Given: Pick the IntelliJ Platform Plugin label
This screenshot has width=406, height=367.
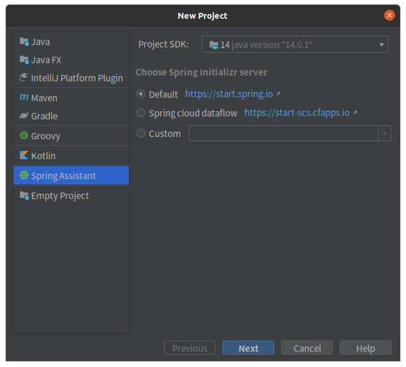Looking at the screenshot, I should (77, 78).
